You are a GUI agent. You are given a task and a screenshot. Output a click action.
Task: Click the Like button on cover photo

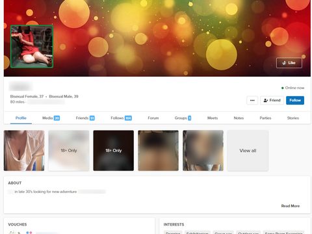[x=289, y=63]
